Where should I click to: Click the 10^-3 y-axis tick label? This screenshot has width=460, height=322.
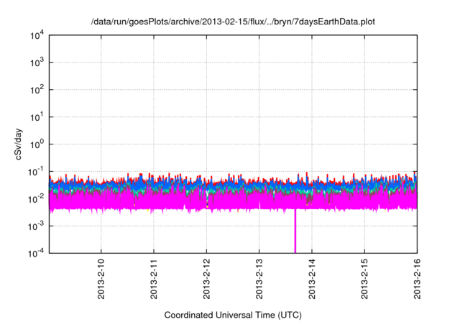[x=36, y=226]
